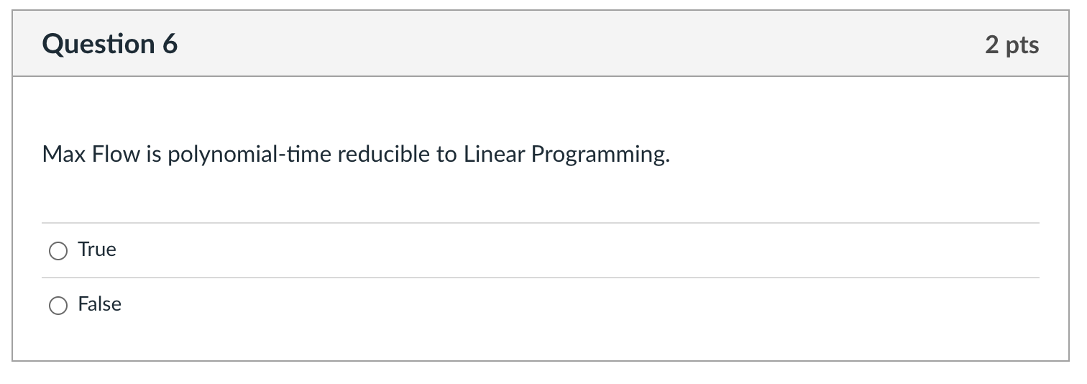Click the word 'polynomial-time' in the question

click(x=249, y=155)
